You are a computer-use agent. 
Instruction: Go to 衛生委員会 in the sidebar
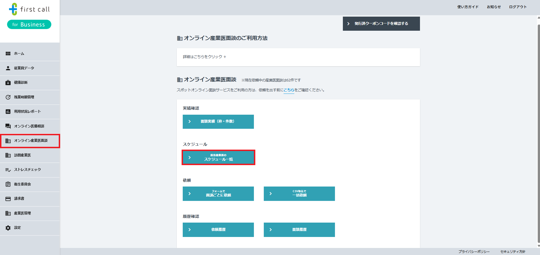(30, 184)
